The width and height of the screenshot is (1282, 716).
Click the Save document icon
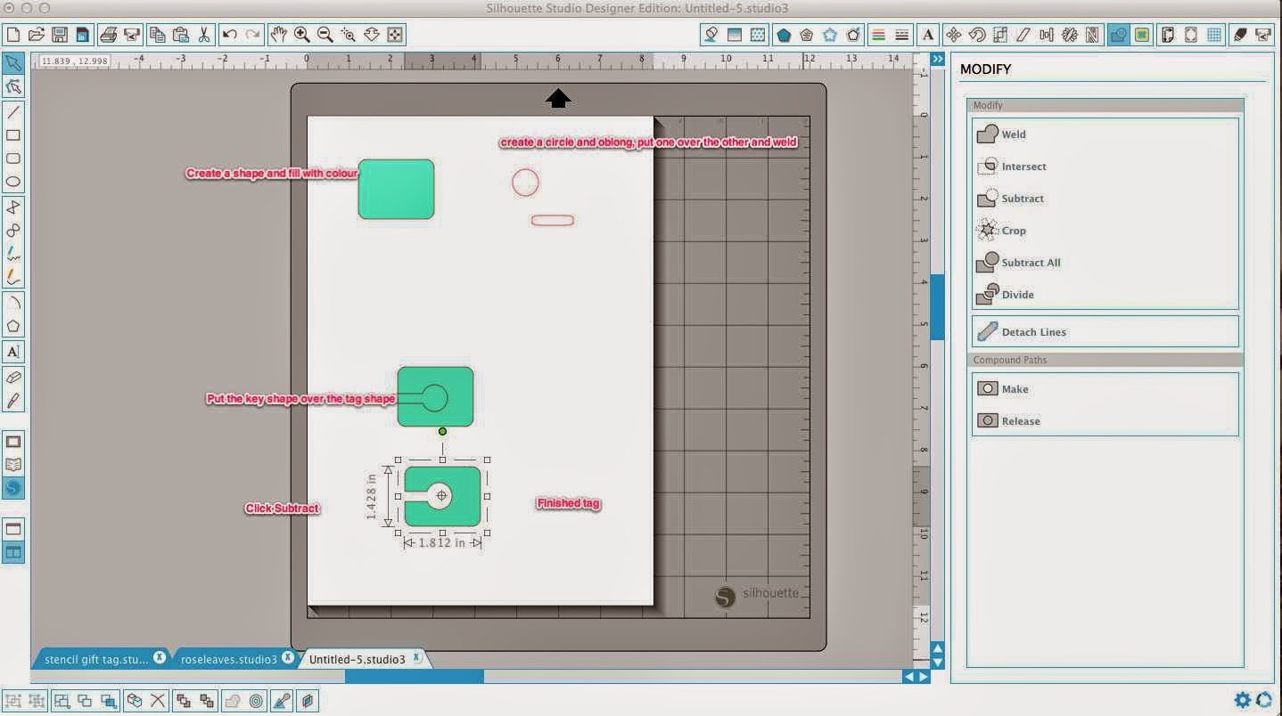(60, 35)
